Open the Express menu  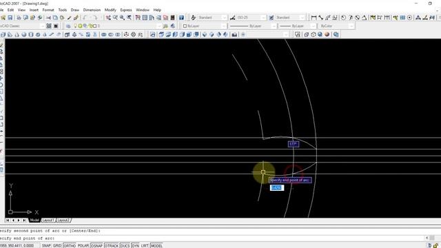(126, 10)
